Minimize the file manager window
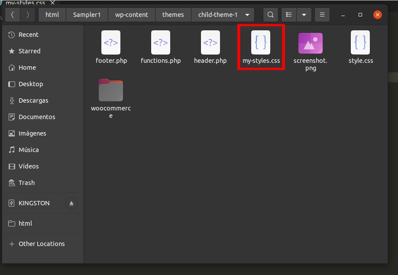The width and height of the screenshot is (398, 275). click(343, 15)
